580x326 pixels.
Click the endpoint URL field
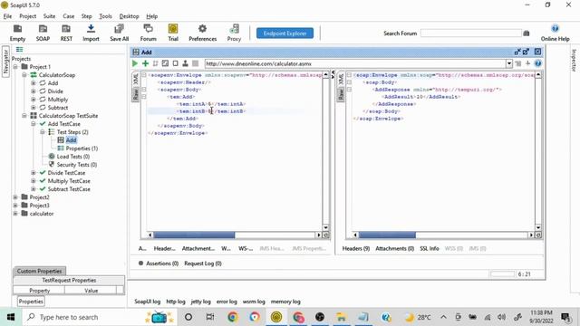(355, 63)
